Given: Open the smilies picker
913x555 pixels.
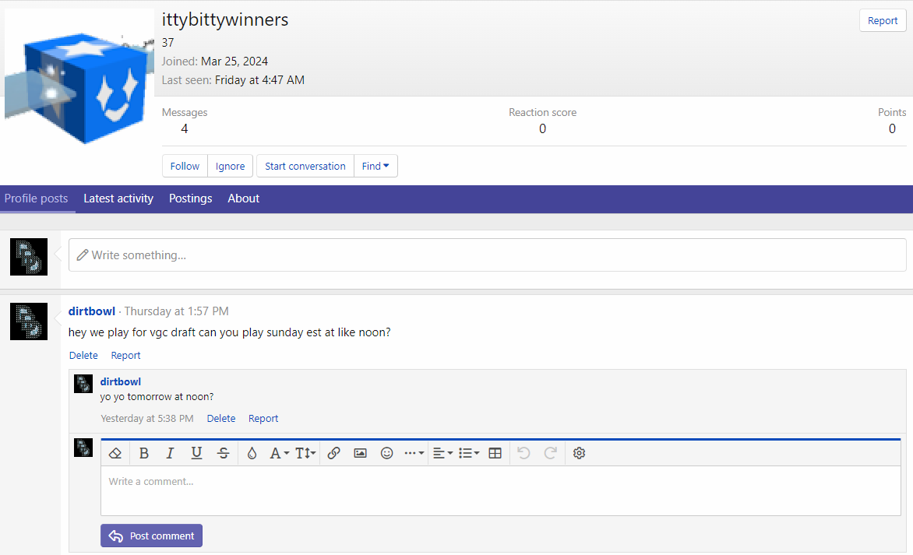Looking at the screenshot, I should (x=386, y=452).
